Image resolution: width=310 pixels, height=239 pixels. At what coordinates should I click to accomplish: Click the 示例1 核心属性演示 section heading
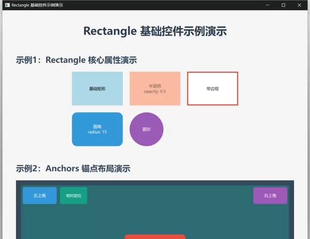point(76,60)
